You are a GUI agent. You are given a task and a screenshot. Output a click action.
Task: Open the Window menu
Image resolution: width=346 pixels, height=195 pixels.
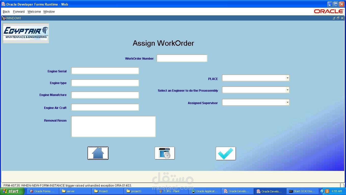coord(49,11)
